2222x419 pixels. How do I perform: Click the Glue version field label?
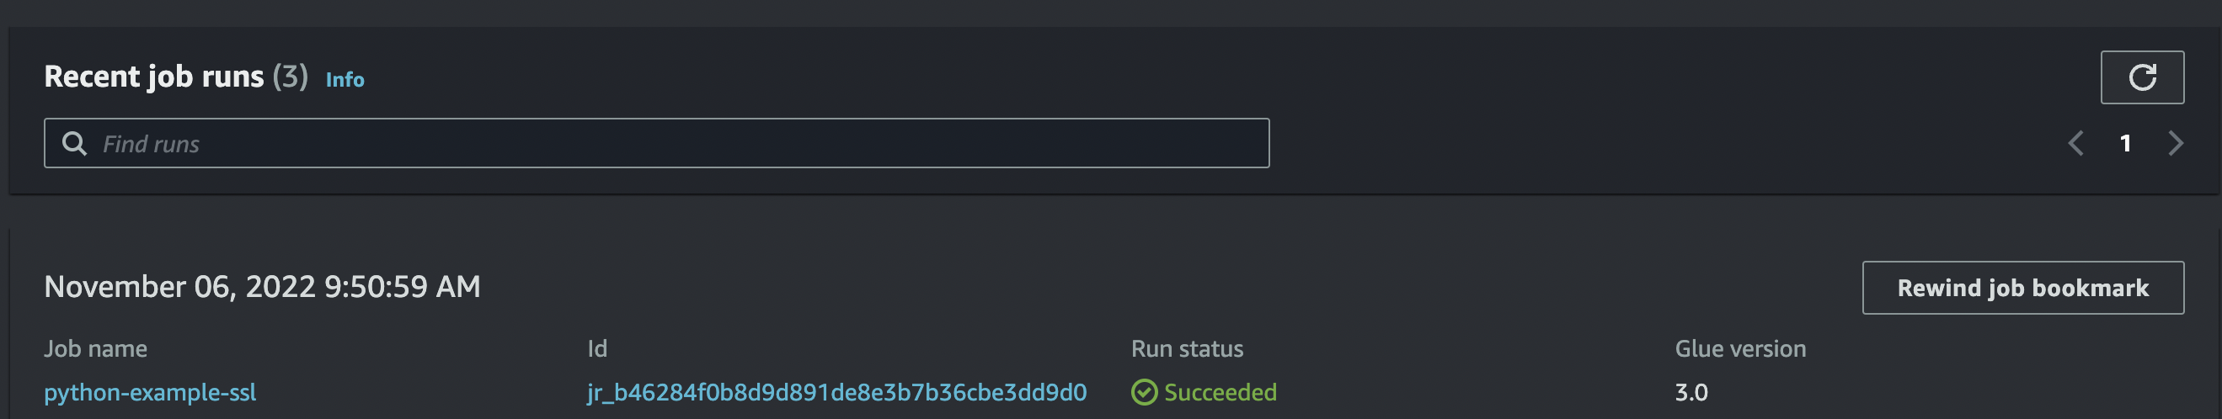tap(1740, 349)
